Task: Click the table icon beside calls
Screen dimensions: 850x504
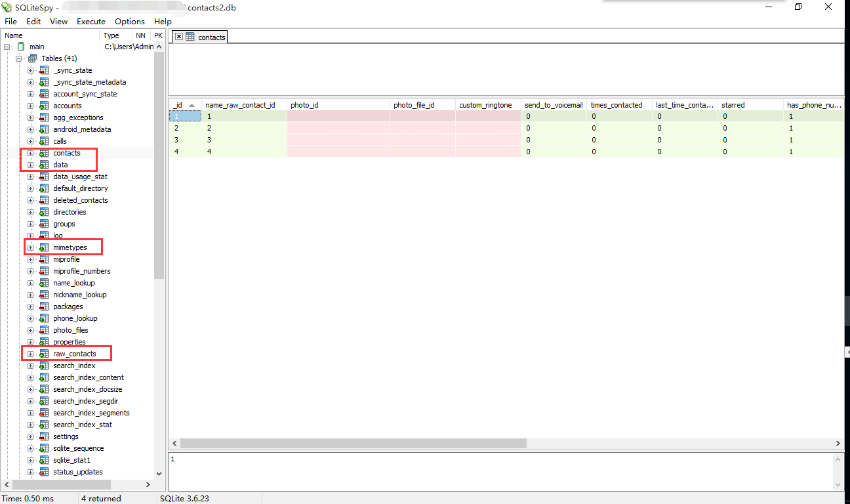Action: (44, 141)
